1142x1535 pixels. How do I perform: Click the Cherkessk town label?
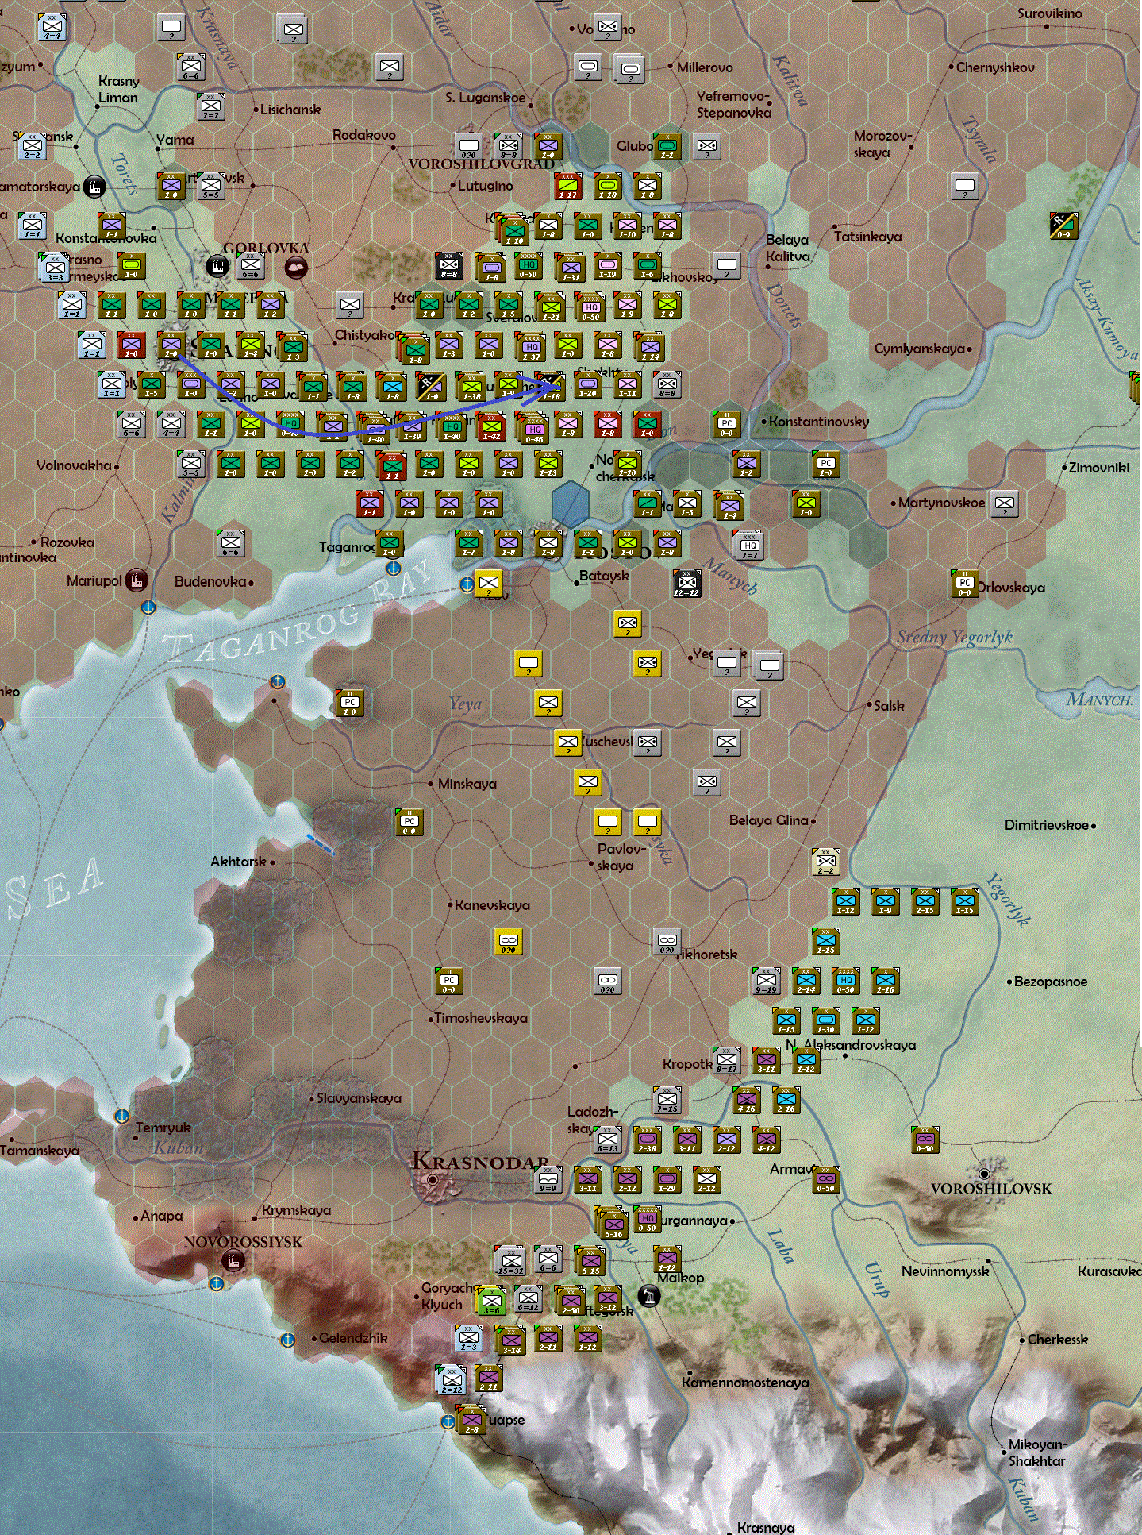pos(1058,1340)
